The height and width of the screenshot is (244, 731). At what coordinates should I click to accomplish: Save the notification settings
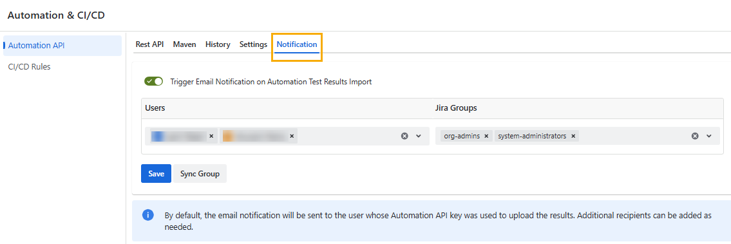[156, 174]
